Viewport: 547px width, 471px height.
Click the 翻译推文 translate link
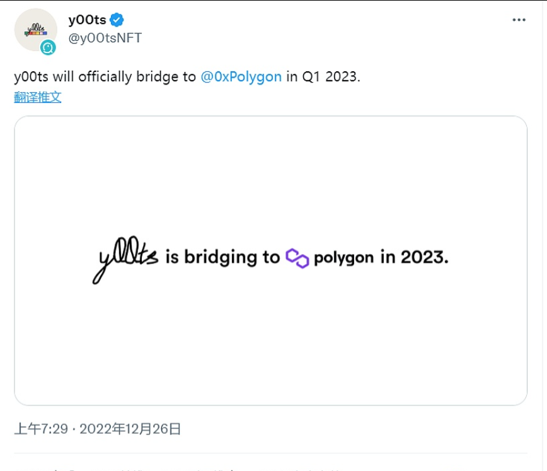pyautogui.click(x=38, y=97)
